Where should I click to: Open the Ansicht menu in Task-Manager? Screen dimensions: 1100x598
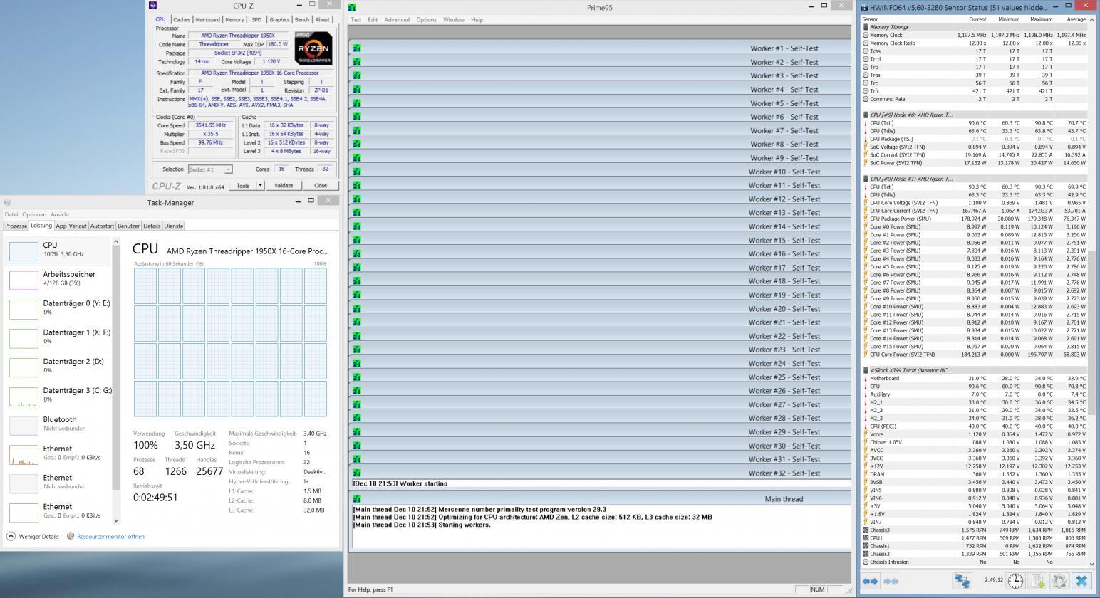(60, 214)
